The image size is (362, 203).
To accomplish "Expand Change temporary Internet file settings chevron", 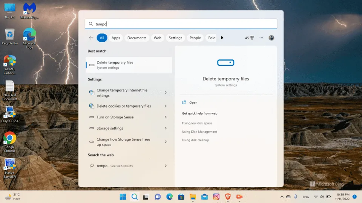I will point(166,92).
